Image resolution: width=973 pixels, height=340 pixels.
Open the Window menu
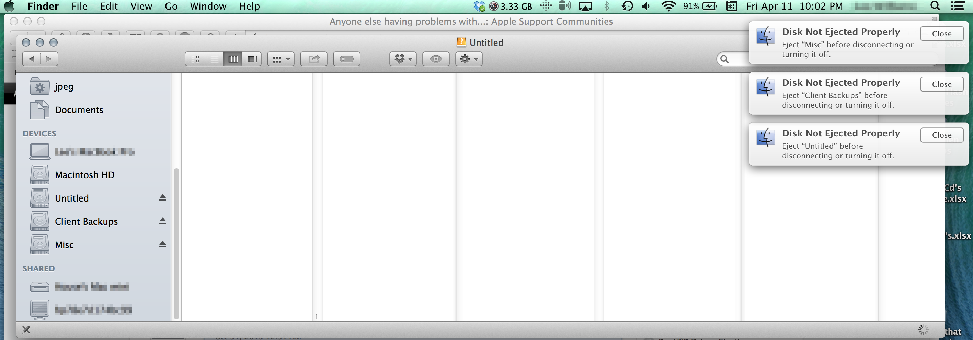(x=208, y=7)
